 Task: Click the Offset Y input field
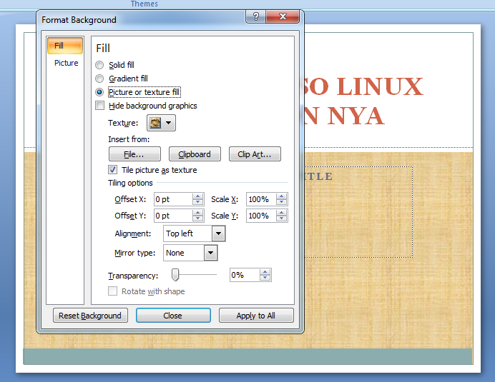[173, 216]
